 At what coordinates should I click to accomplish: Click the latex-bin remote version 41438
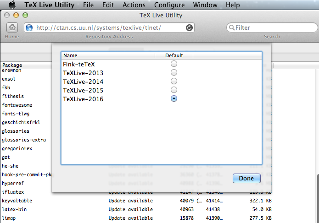click(213, 209)
